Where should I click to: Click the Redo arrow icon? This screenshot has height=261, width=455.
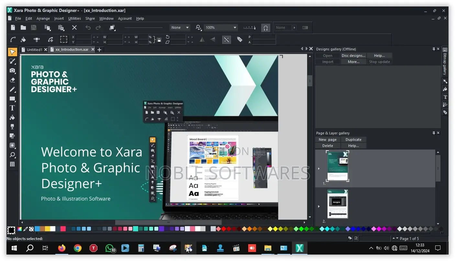coord(98,27)
